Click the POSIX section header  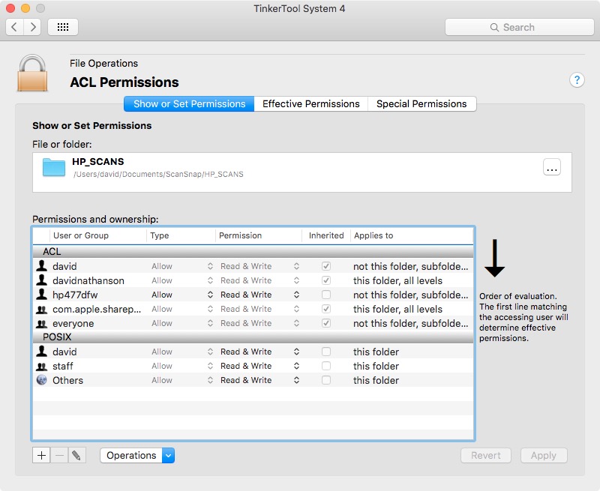[253, 337]
